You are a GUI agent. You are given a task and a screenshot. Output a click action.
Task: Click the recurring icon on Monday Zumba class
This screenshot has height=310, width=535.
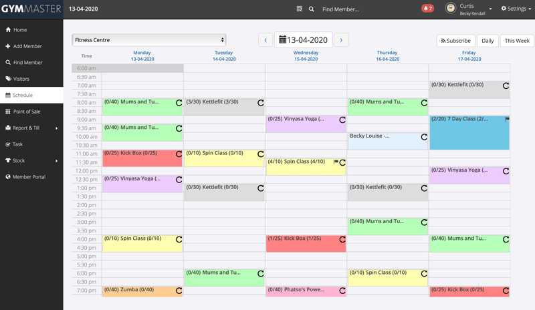click(179, 291)
